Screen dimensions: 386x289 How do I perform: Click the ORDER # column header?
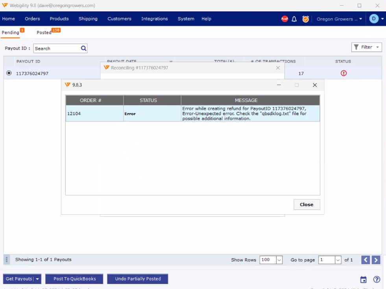[x=94, y=100]
